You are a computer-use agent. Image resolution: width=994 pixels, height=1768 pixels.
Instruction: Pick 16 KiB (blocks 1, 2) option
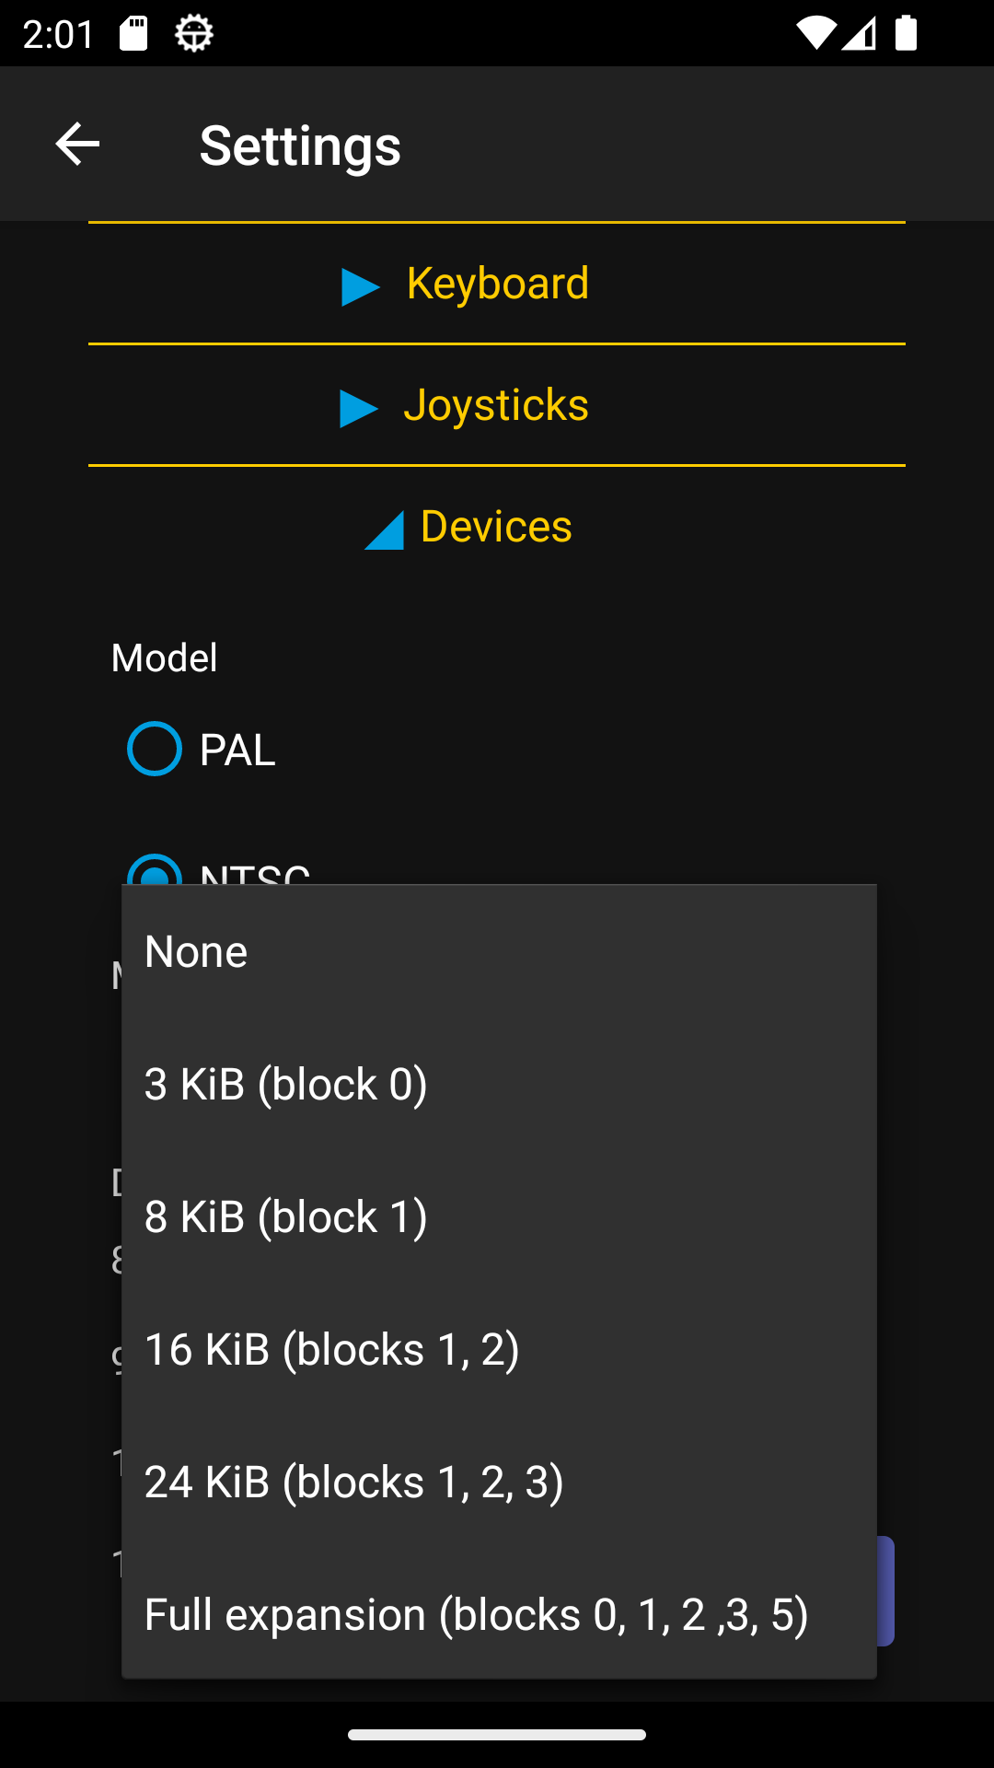pos(498,1349)
